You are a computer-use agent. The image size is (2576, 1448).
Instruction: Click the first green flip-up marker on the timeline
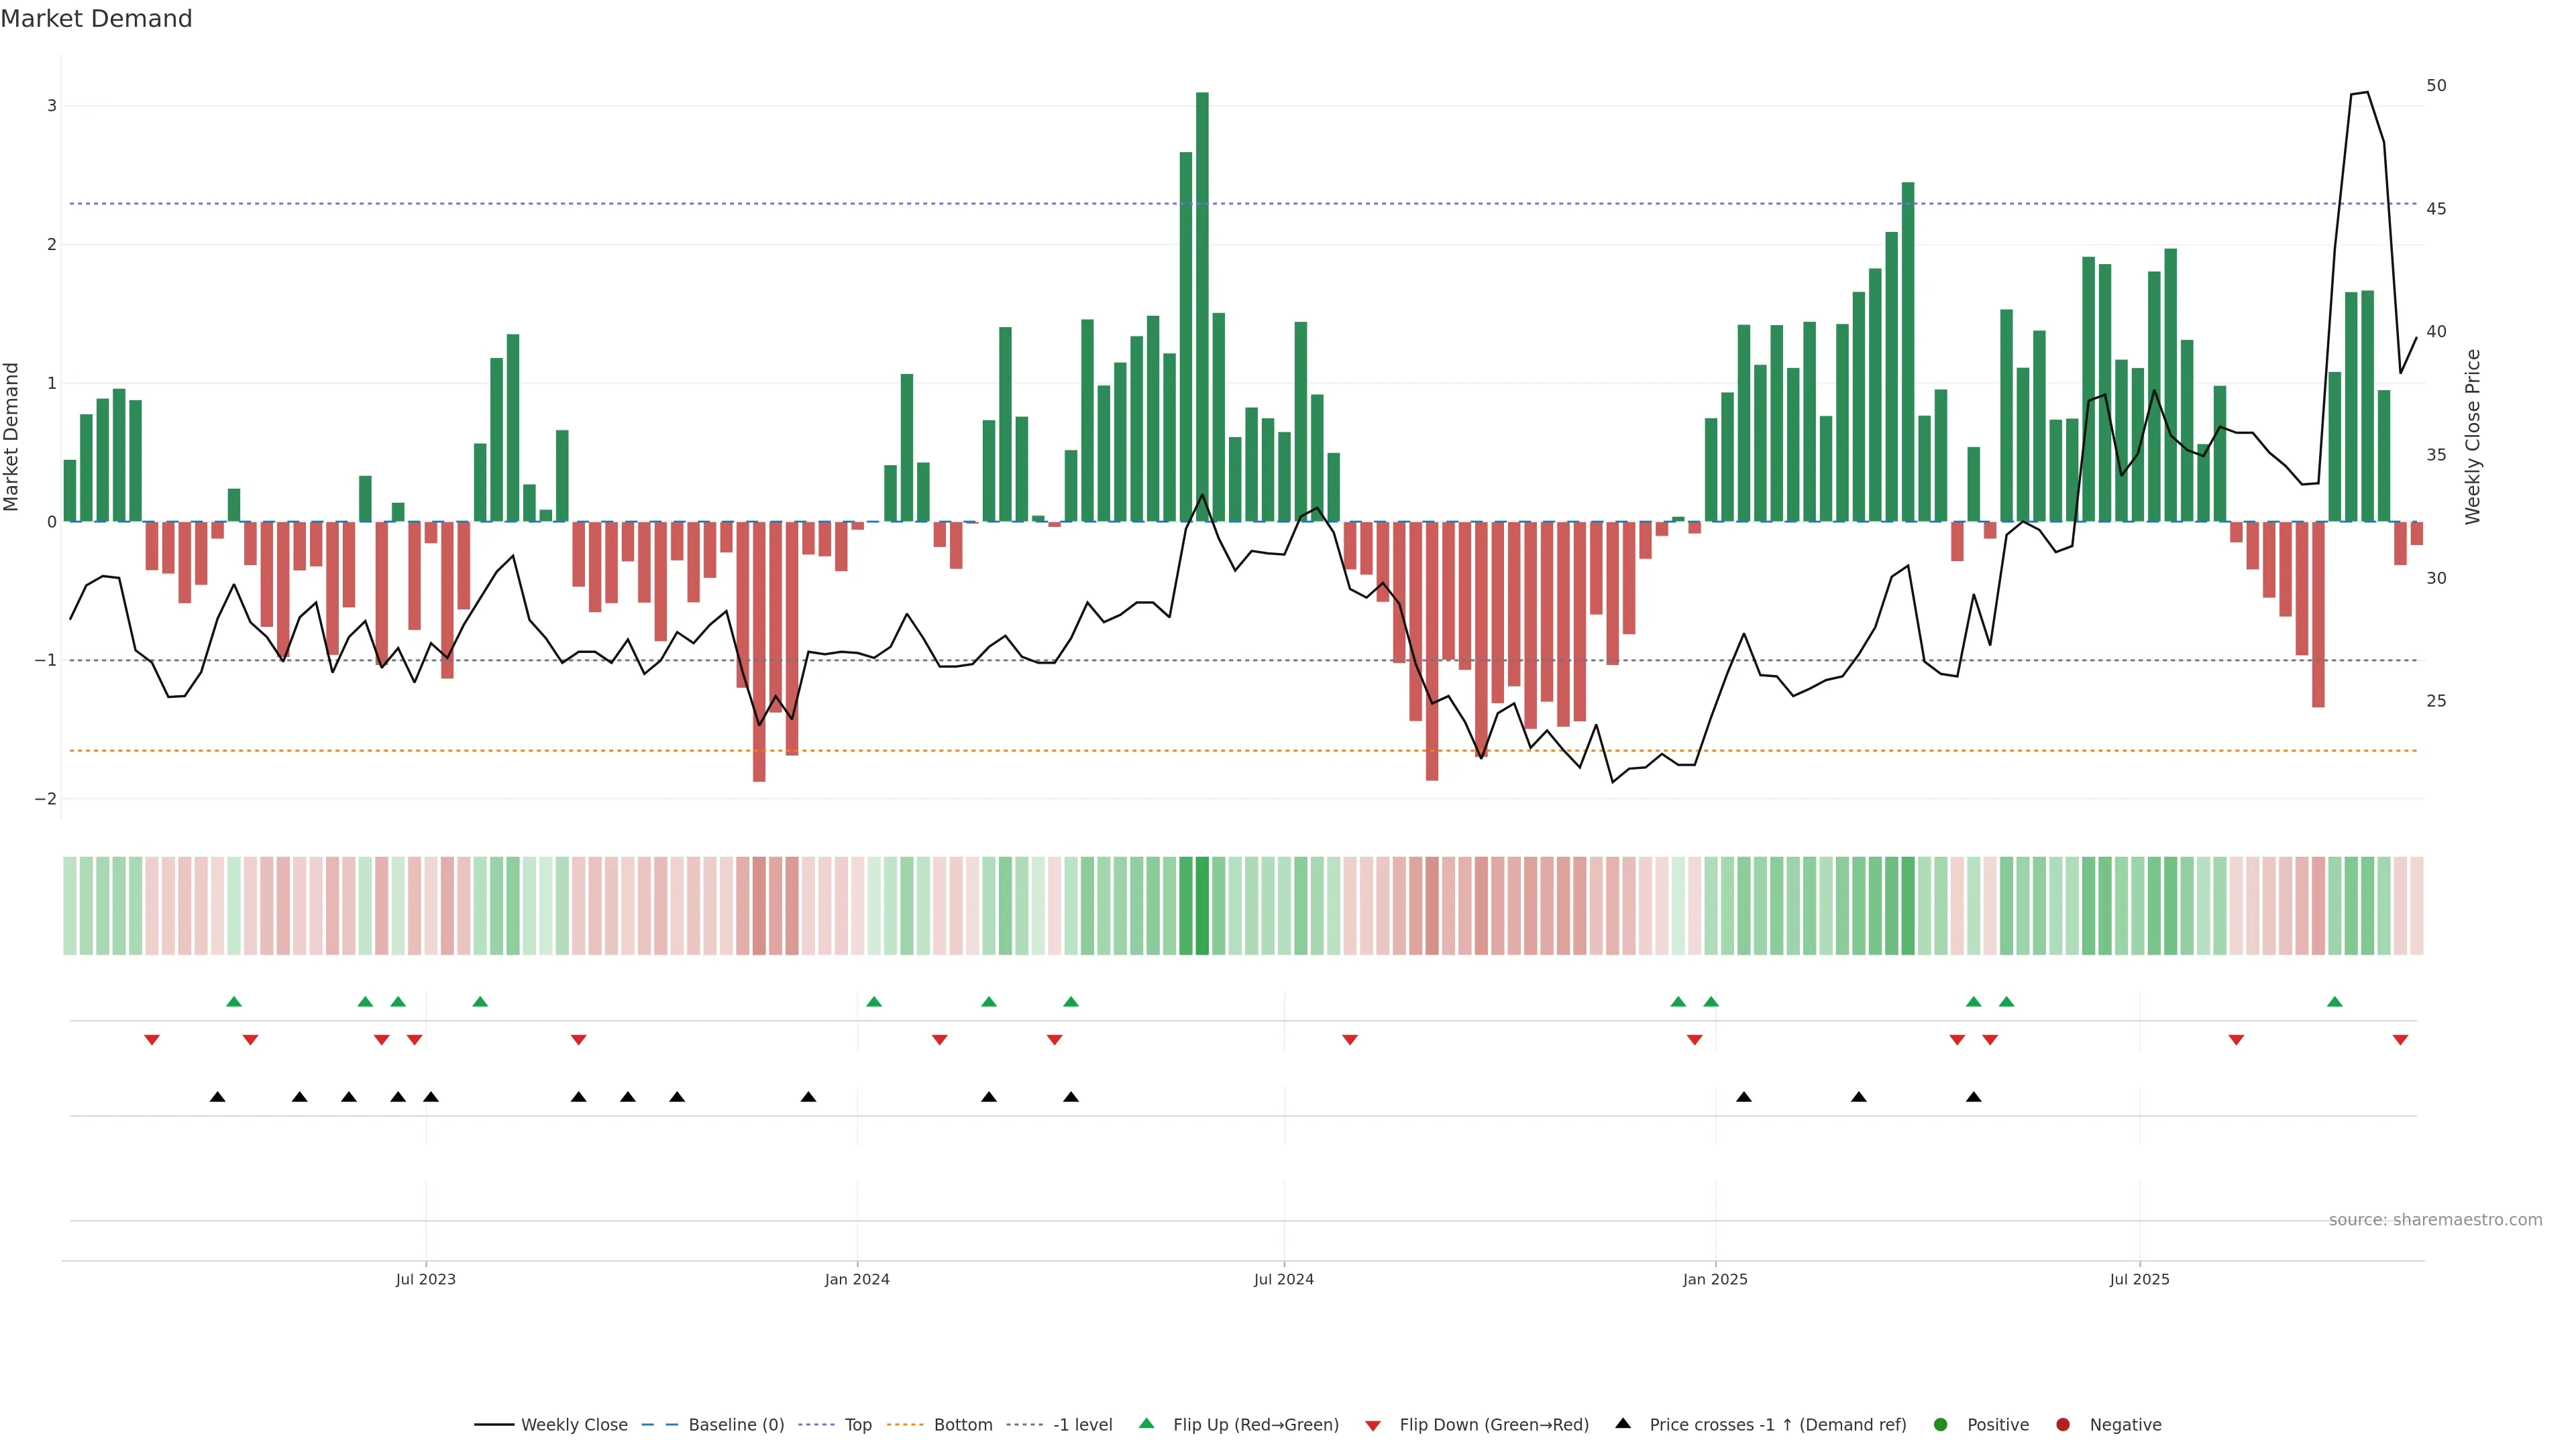[234, 1002]
